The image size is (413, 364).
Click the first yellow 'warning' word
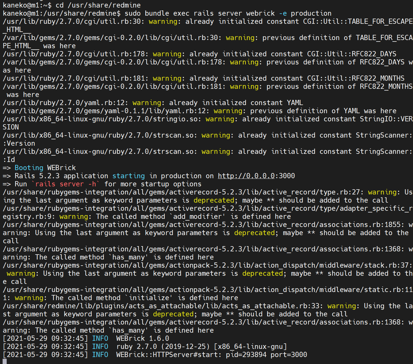(x=163, y=21)
